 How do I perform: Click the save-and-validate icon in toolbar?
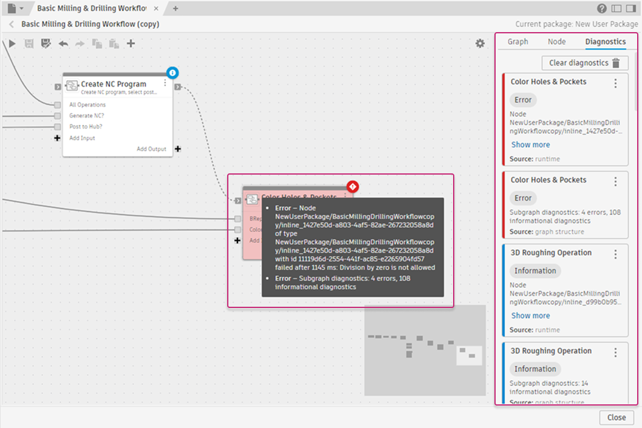[46, 43]
